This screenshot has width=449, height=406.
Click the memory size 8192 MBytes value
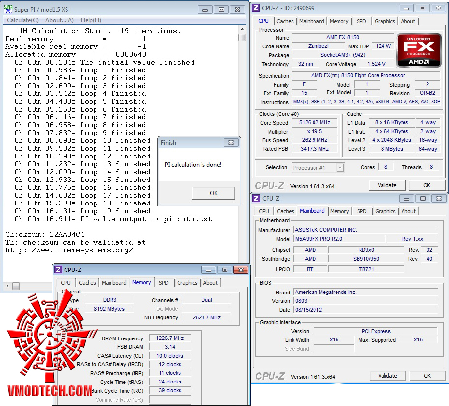[109, 309]
